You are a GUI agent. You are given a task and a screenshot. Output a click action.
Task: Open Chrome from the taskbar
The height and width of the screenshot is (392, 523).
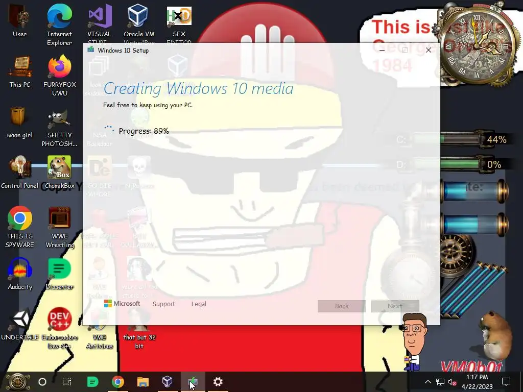coord(118,382)
